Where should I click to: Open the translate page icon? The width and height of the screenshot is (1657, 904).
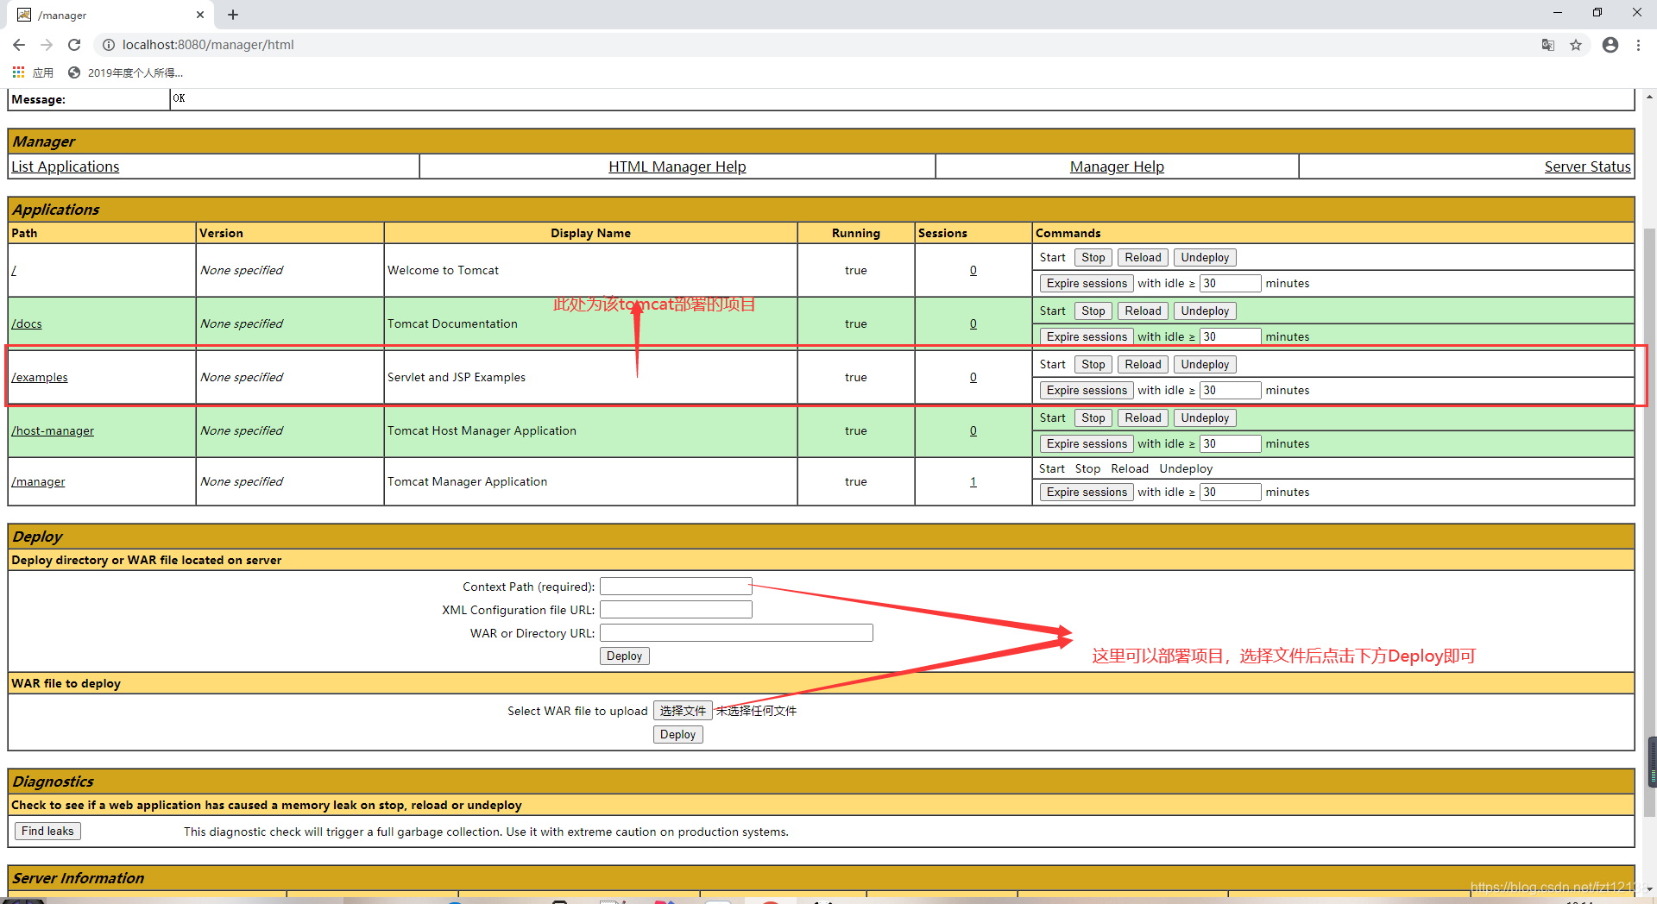click(1548, 45)
